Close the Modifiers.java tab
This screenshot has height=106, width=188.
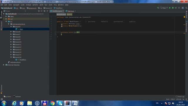click(x=63, y=11)
